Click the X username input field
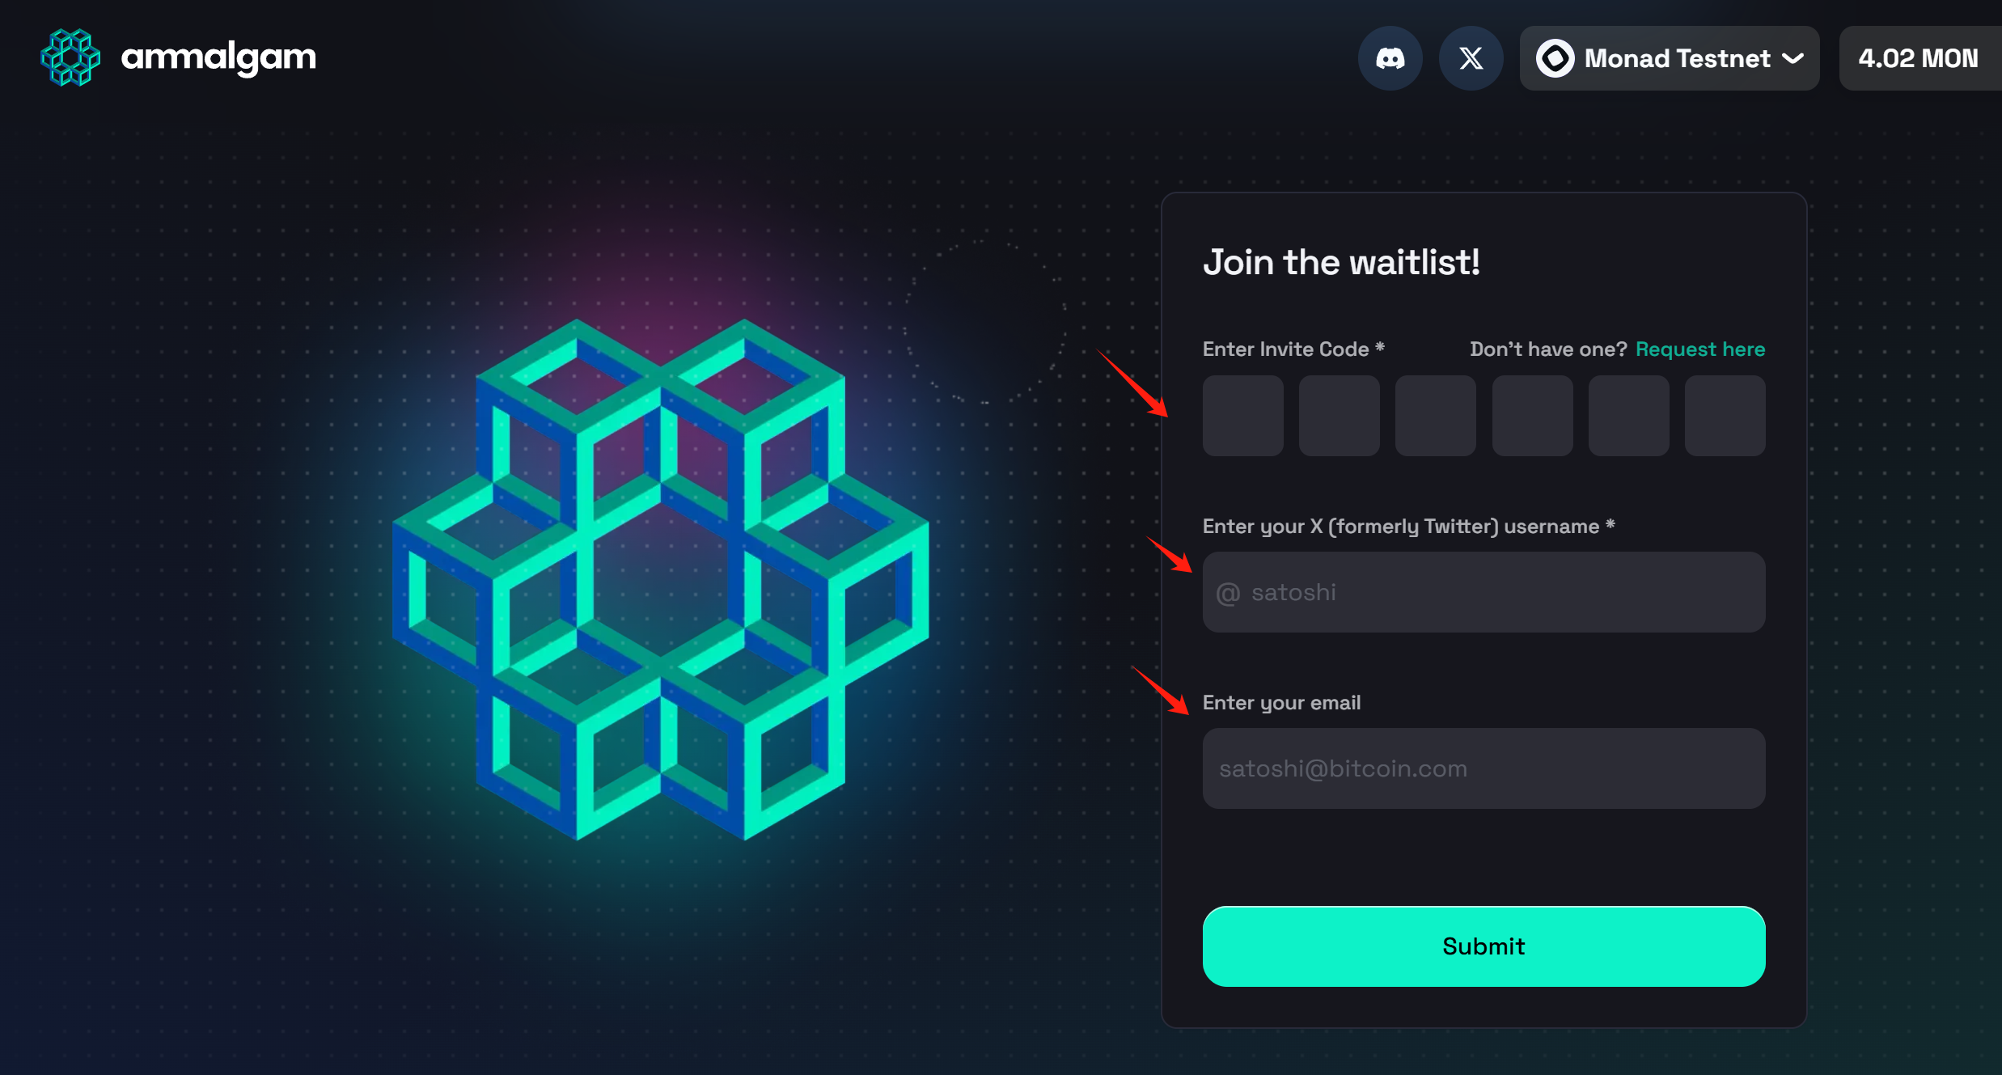Image resolution: width=2002 pixels, height=1075 pixels. point(1484,592)
